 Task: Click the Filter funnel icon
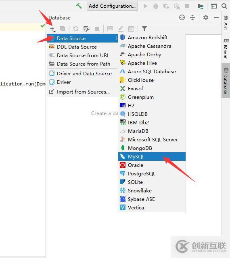pos(144,29)
